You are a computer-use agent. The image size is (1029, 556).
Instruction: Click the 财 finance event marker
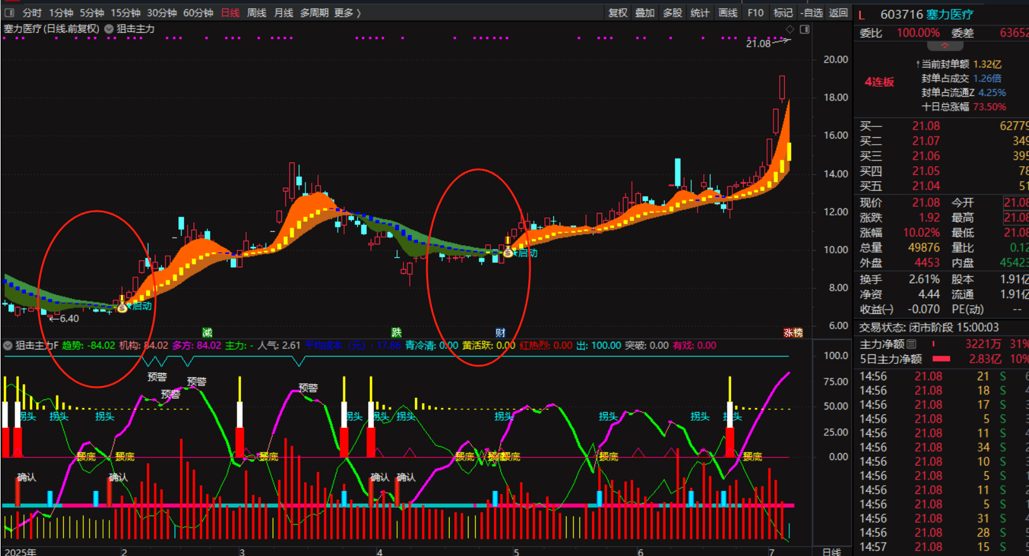click(500, 332)
